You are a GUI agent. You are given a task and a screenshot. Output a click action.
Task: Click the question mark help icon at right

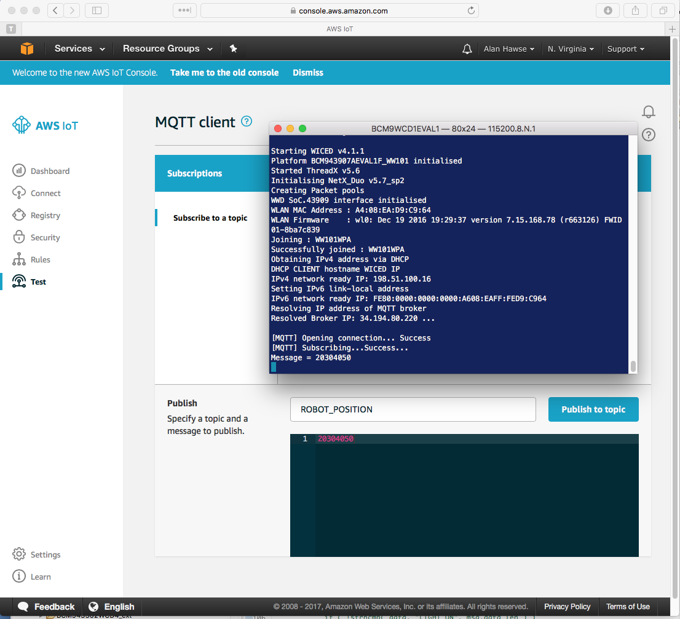(649, 135)
